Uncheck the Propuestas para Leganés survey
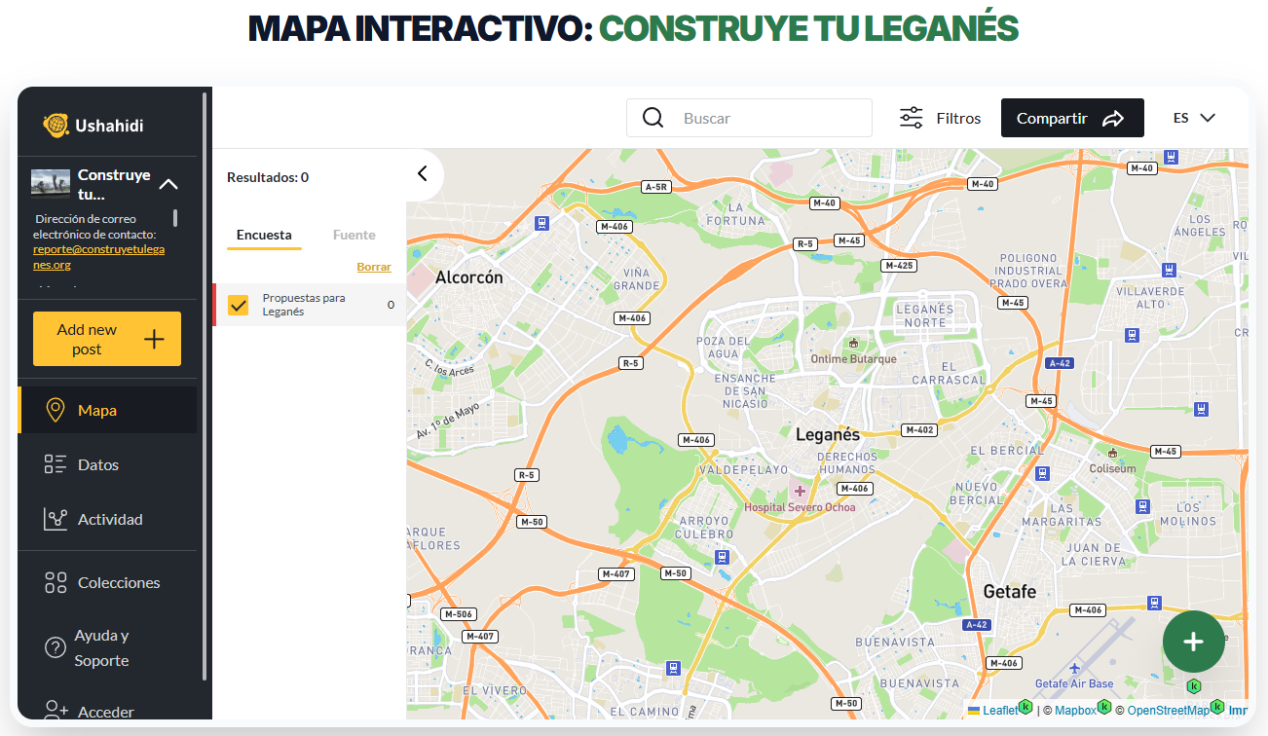Image resolution: width=1268 pixels, height=736 pixels. (238, 304)
